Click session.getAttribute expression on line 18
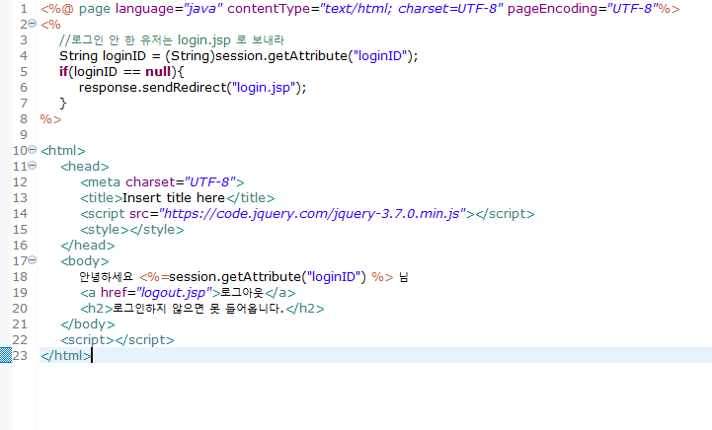712x430 pixels. click(x=268, y=277)
